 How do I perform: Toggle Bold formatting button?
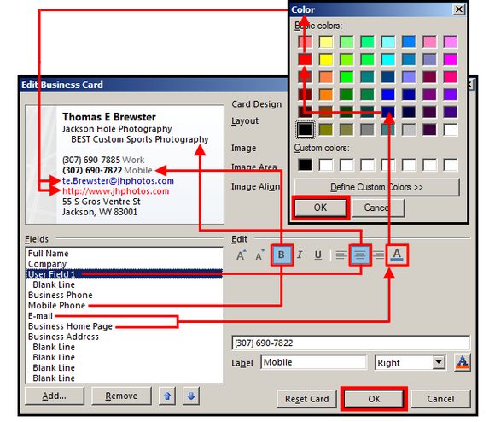pos(282,255)
